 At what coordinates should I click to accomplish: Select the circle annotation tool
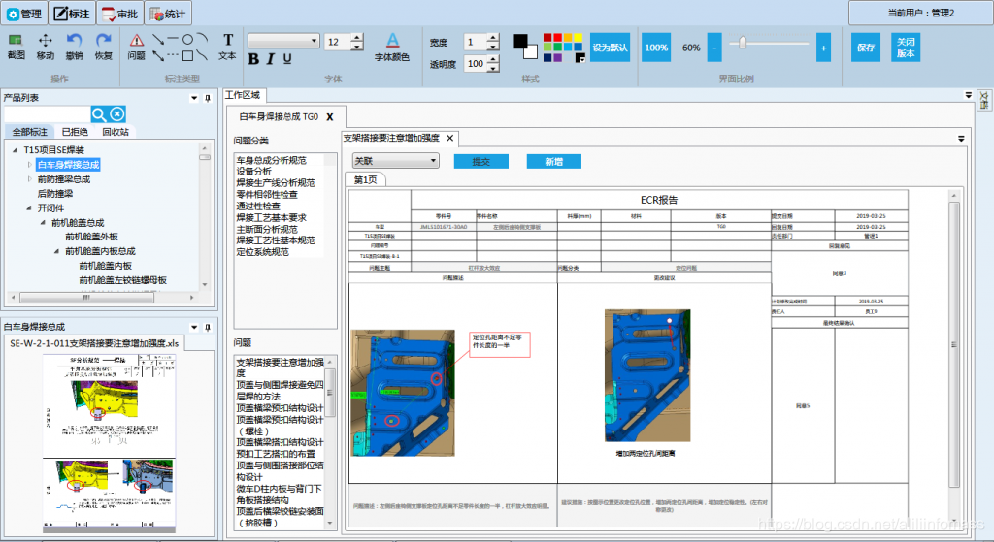187,39
